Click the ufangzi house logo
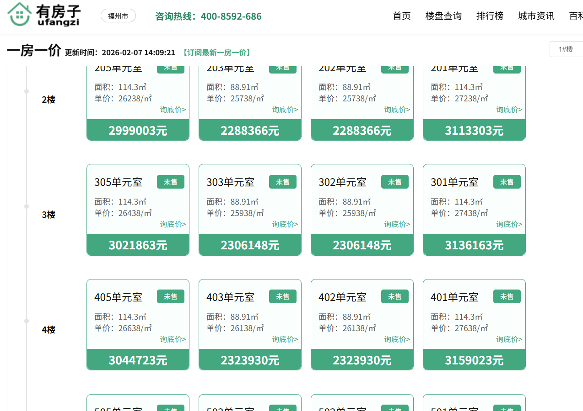The width and height of the screenshot is (583, 411). (x=43, y=15)
